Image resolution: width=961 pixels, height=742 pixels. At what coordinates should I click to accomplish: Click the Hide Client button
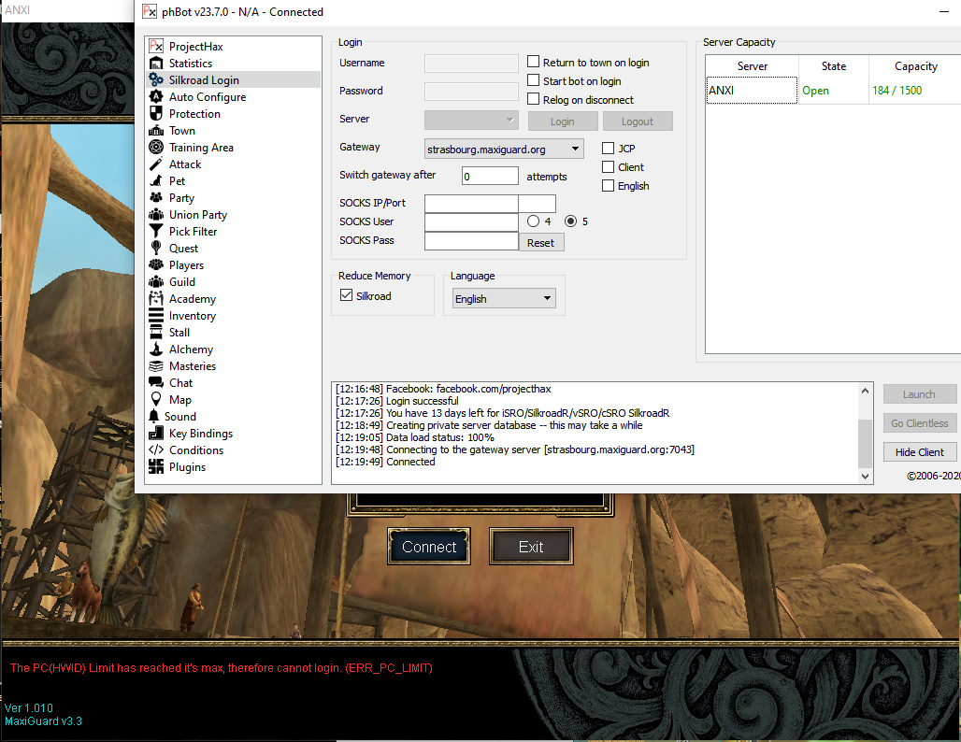919,452
